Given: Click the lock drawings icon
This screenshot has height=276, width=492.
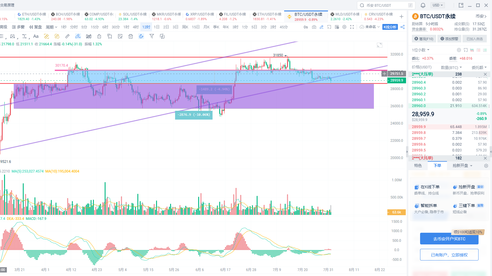Looking at the screenshot, I should (99, 36).
